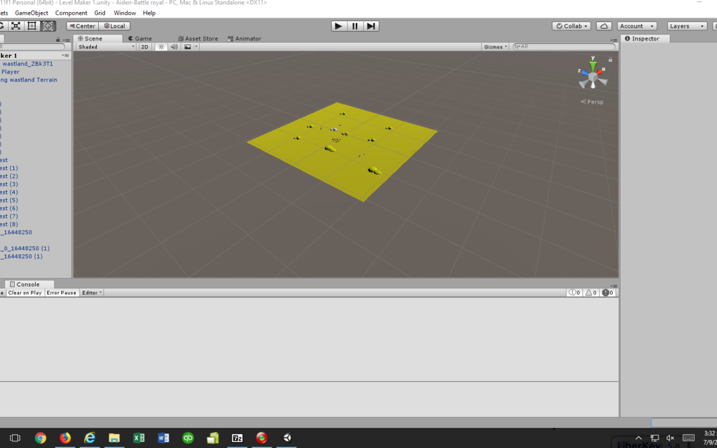
Task: Select the combined Transform tool
Action: pos(48,26)
